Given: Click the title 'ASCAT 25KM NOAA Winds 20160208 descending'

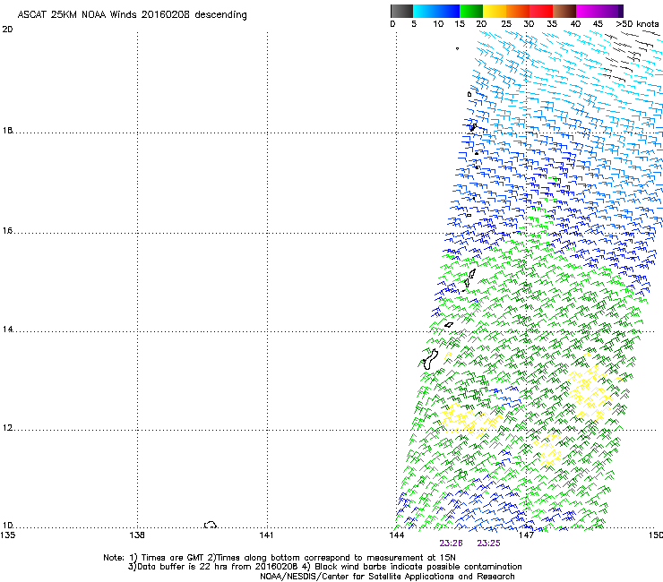Looking at the screenshot, I should pyautogui.click(x=132, y=15).
